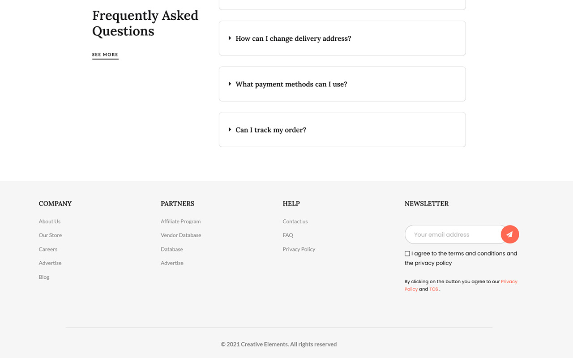The image size is (573, 358).
Task: Open the Our Store footer link
Action: (50, 235)
